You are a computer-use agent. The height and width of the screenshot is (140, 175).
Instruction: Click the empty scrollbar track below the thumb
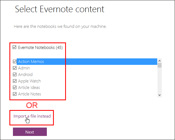click(159, 81)
